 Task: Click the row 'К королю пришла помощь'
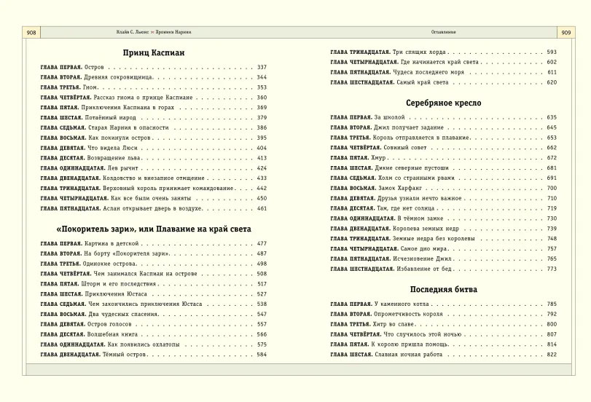pyautogui.click(x=444, y=344)
